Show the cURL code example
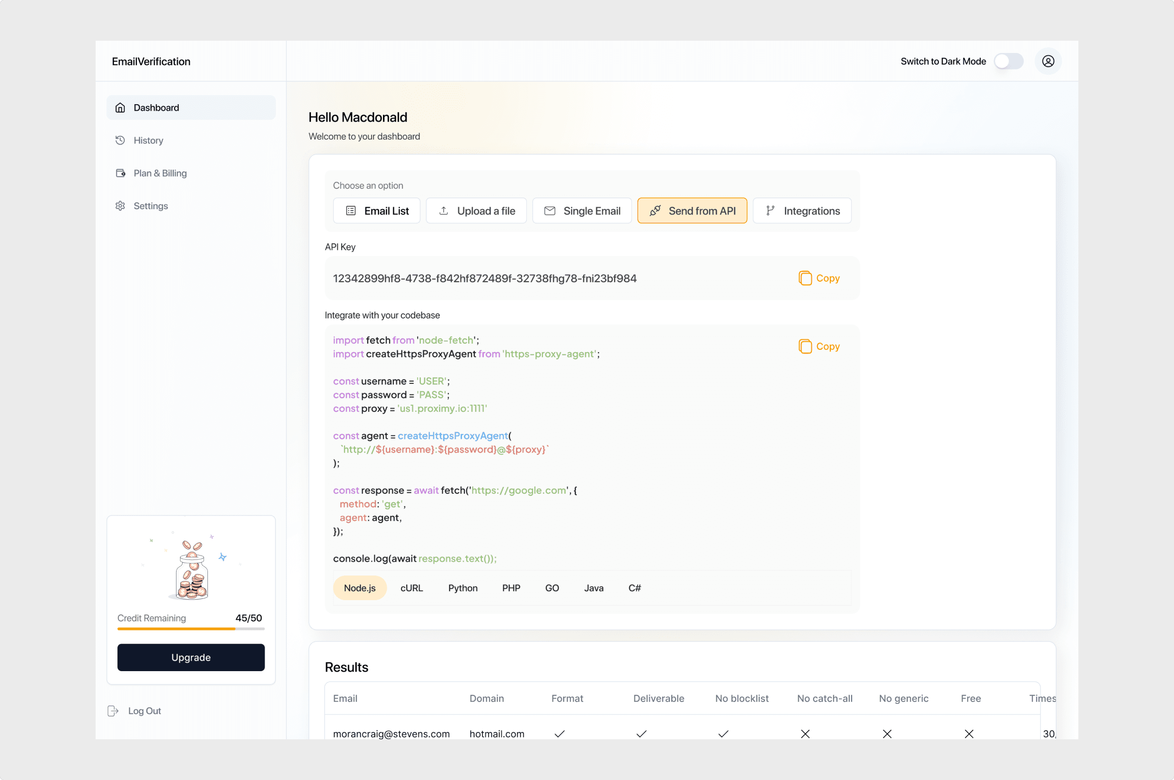The height and width of the screenshot is (780, 1174). (x=411, y=588)
